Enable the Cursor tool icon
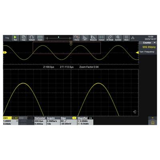Viewport: 160px width, 160px height. pos(102,38)
